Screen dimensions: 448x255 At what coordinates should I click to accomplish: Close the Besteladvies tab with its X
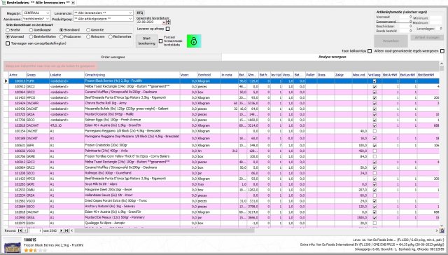coord(73,3)
